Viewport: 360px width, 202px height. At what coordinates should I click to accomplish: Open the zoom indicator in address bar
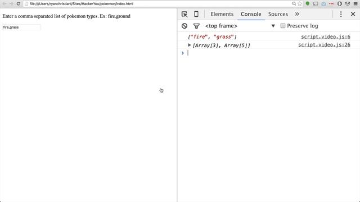[x=294, y=4]
